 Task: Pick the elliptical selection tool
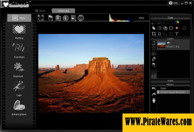171,22
